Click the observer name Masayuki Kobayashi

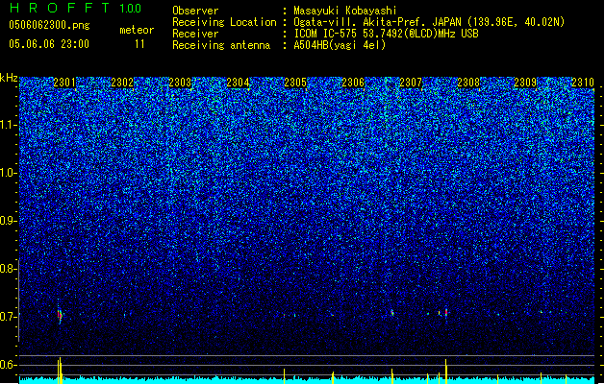tap(345, 11)
